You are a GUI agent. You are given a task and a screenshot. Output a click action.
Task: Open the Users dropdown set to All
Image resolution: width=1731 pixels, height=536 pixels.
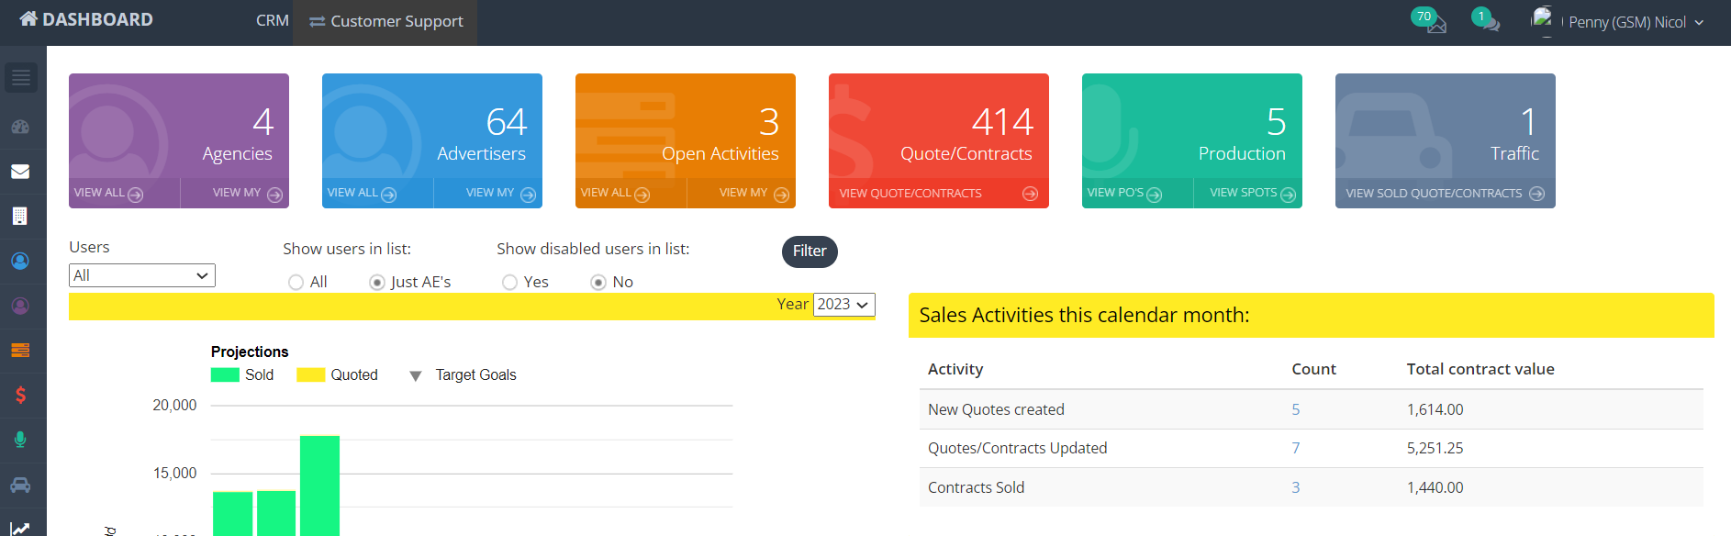point(142,275)
